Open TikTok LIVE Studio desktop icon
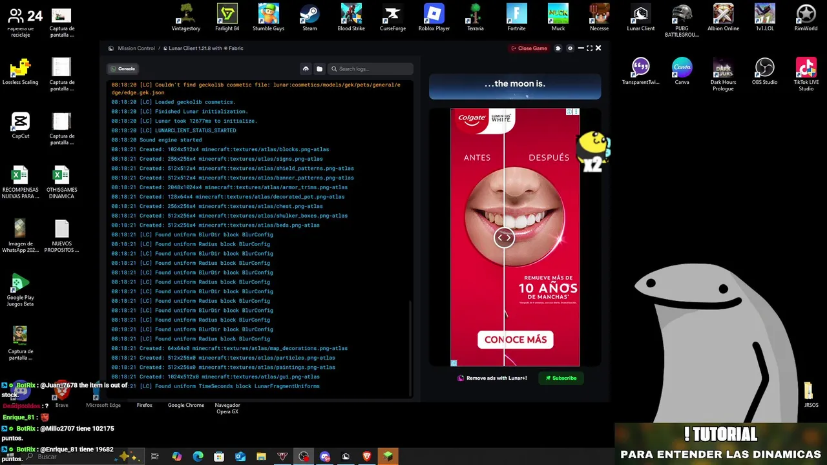The width and height of the screenshot is (827, 465). tap(806, 74)
